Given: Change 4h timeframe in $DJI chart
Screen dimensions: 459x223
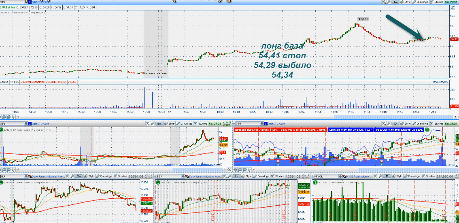Looking at the screenshot, I should [236, 176].
